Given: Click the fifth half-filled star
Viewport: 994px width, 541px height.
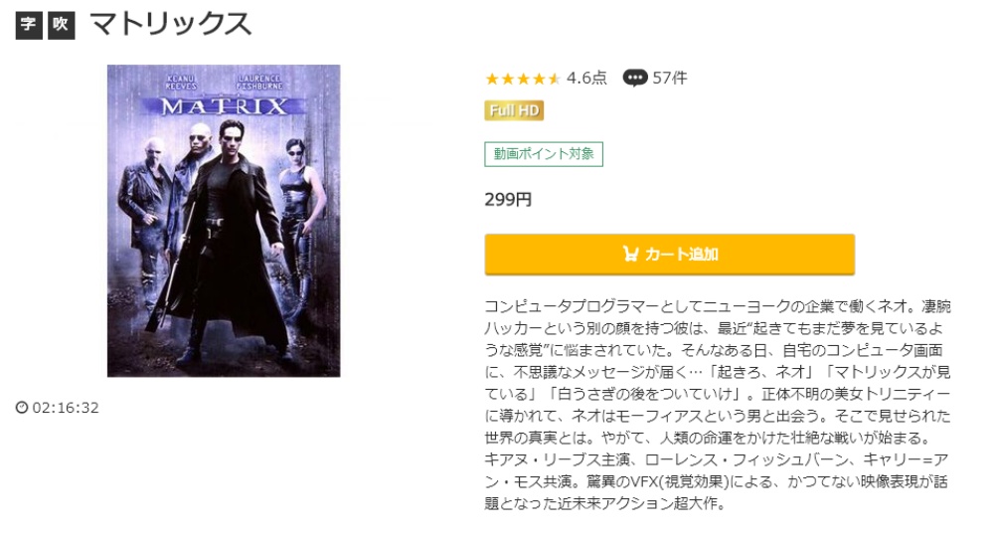Looking at the screenshot, I should (x=554, y=79).
